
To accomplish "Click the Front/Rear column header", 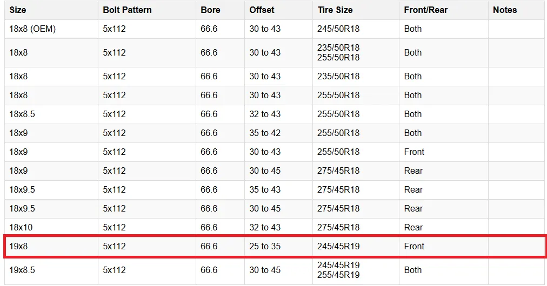I will pyautogui.click(x=425, y=10).
